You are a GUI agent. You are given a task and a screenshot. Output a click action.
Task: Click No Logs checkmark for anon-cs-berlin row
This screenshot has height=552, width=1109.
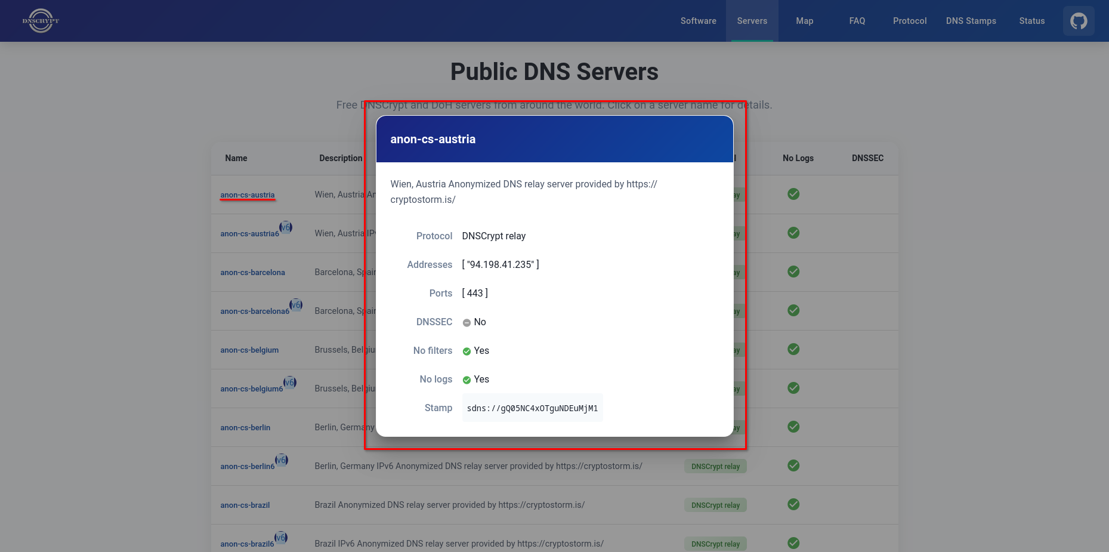(x=793, y=427)
